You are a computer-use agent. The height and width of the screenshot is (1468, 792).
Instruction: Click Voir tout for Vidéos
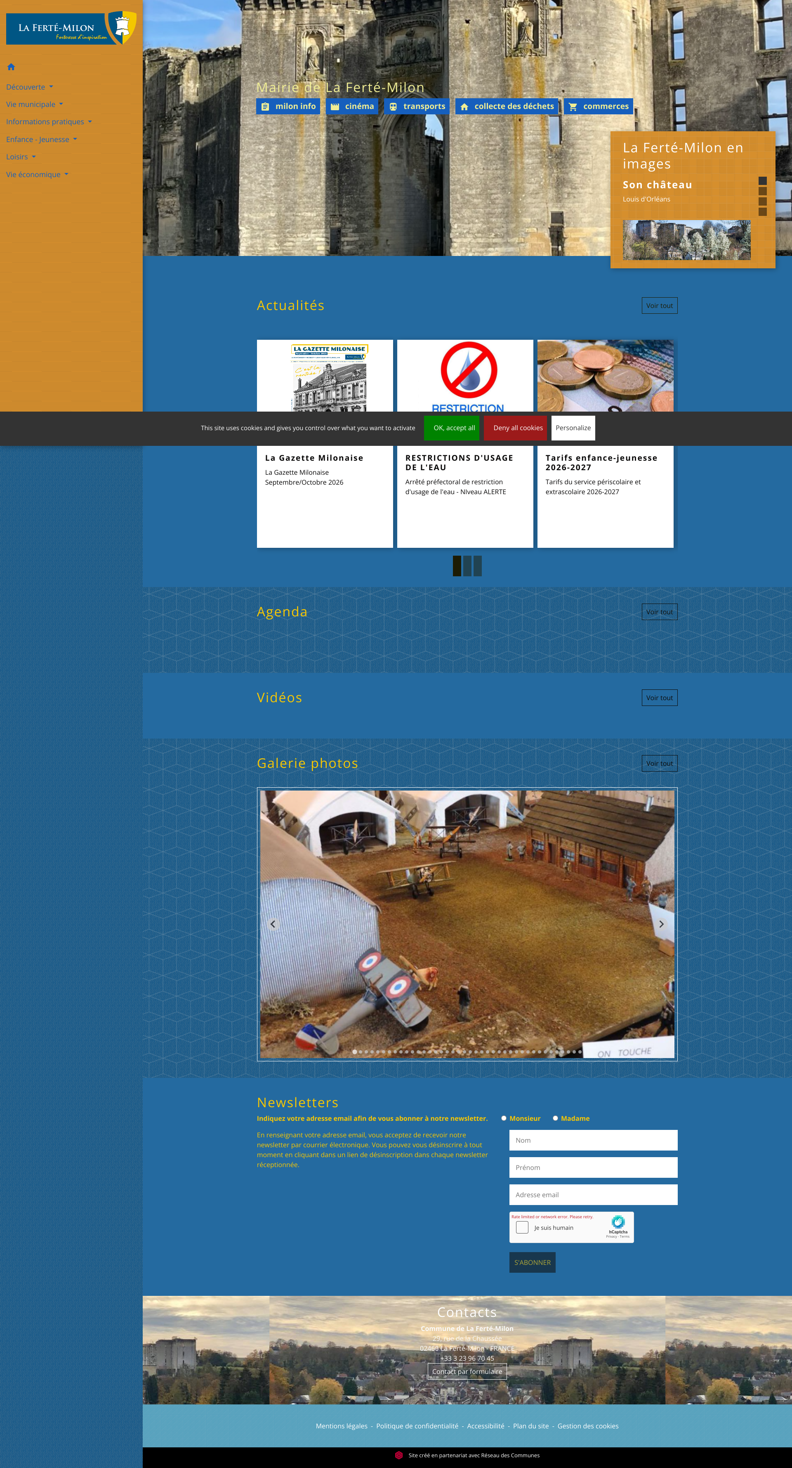(659, 698)
